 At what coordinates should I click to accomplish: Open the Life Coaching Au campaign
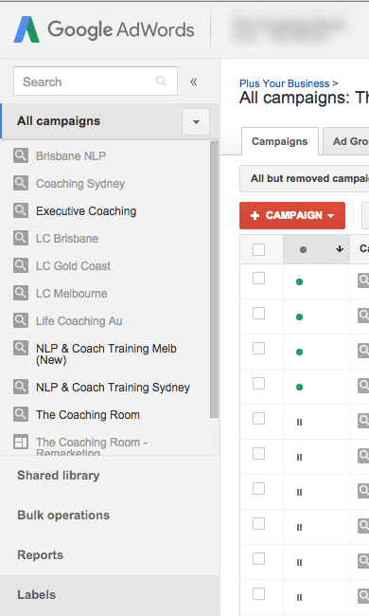[x=79, y=321]
